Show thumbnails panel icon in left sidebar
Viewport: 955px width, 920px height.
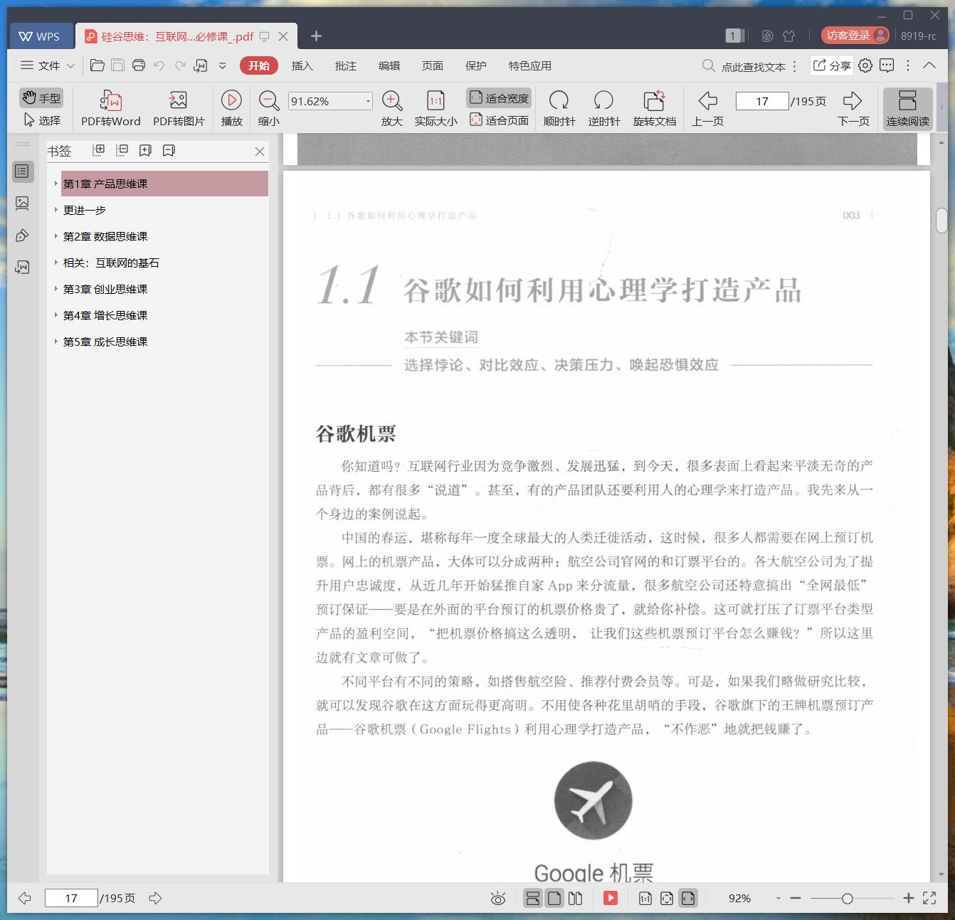[22, 203]
